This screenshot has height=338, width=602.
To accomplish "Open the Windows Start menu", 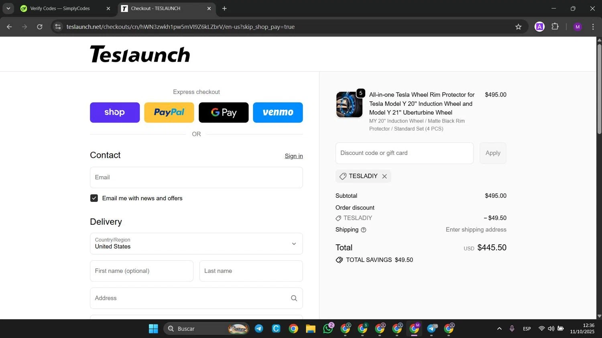I will (x=153, y=329).
